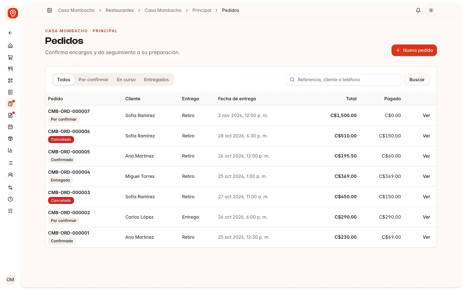Open the shopping cart sidebar icon
The height and width of the screenshot is (290, 464).
10,57
